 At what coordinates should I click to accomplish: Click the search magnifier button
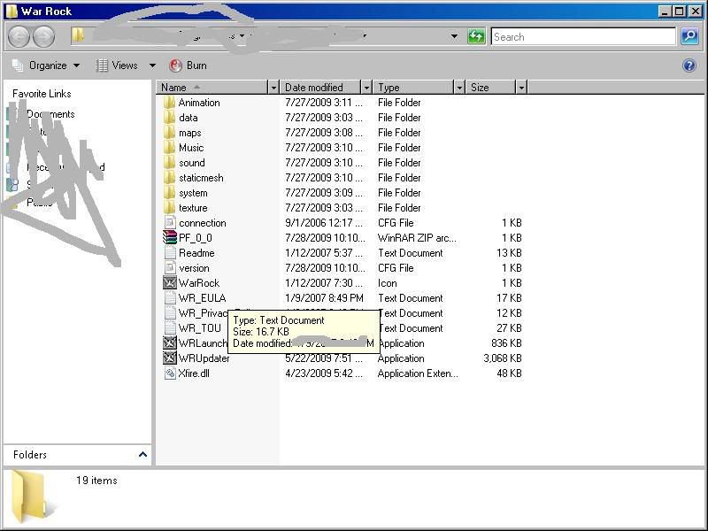coord(689,36)
